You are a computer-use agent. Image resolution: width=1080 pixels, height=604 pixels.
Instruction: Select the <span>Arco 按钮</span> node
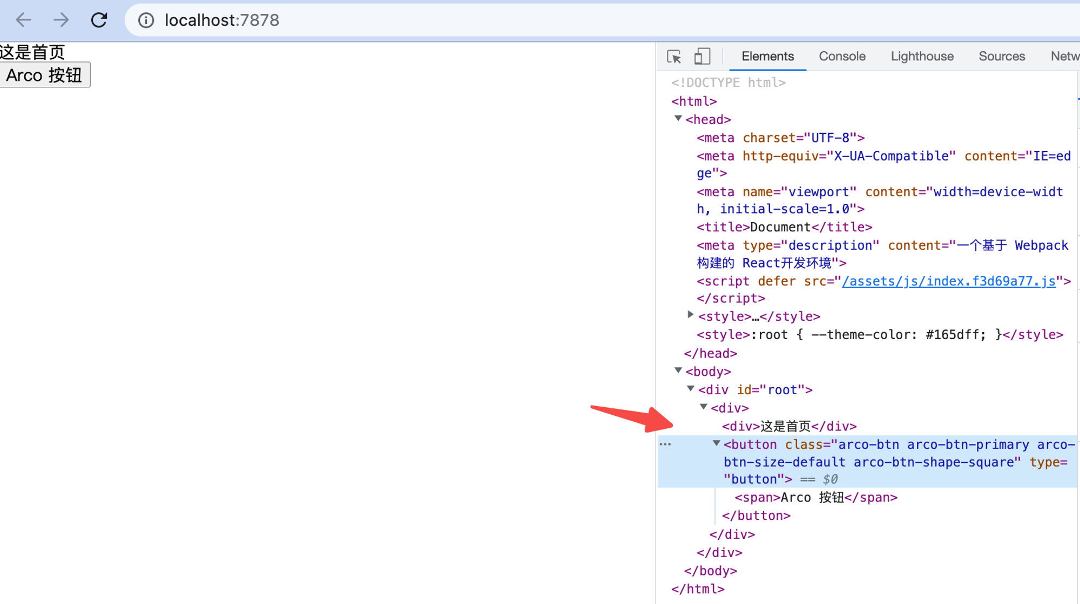pos(815,497)
